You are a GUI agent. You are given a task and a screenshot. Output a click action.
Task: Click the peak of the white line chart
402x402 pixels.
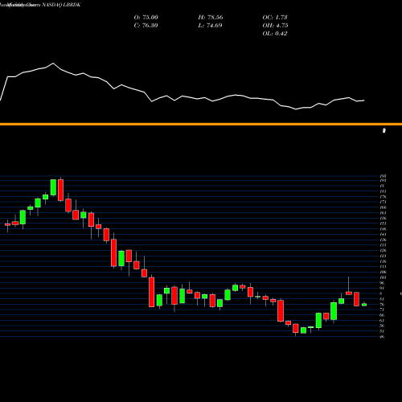(53, 64)
